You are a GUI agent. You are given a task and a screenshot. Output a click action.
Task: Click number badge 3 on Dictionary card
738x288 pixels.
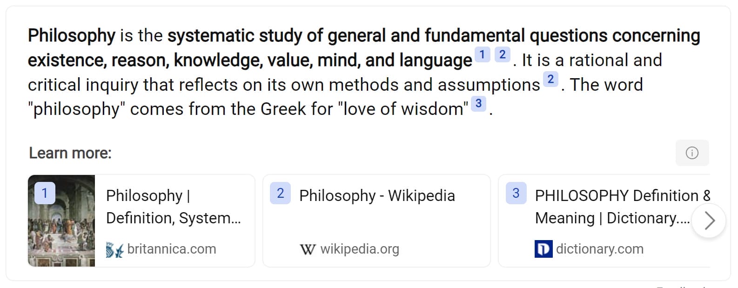pos(516,193)
